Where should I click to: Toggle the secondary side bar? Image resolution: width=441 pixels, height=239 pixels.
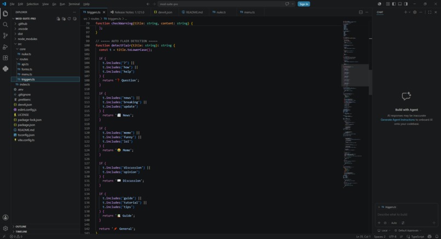coord(406,4)
